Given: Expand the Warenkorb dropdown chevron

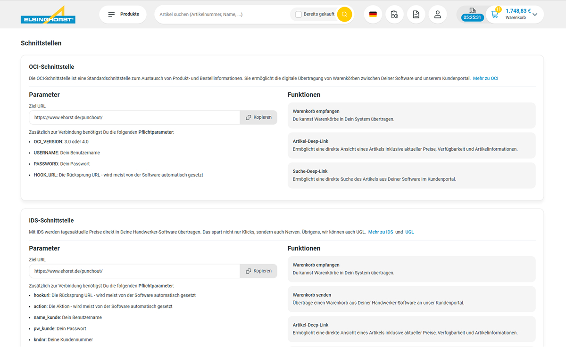Looking at the screenshot, I should tap(535, 15).
